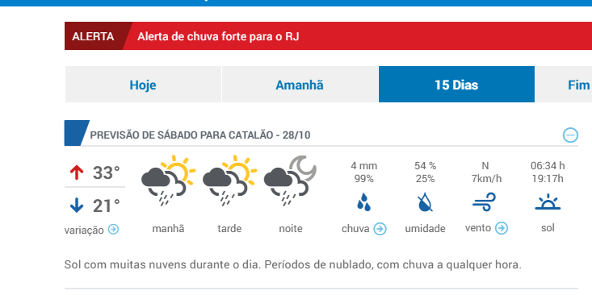The image size is (592, 295).
Task: Click the raindrops chuva icon
Action: (364, 202)
